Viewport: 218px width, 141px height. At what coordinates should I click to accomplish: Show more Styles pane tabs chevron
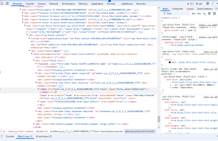pyautogui.click(x=216, y=9)
